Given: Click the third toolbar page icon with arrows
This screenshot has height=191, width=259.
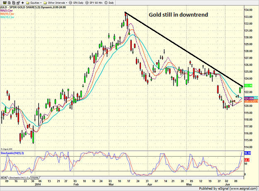Looking at the screenshot, I should tap(14, 2).
